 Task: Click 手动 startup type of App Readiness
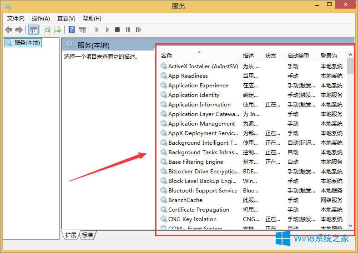293,76
